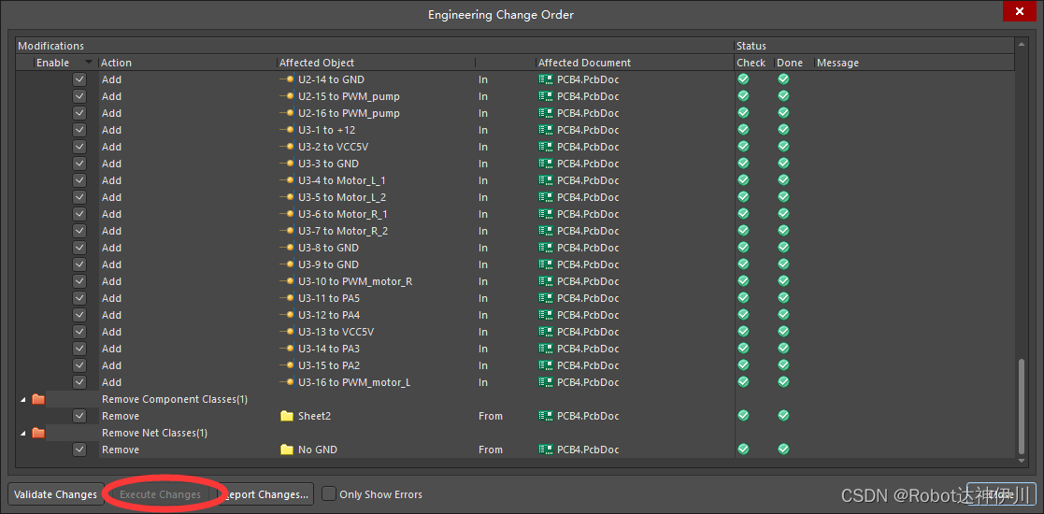This screenshot has width=1044, height=514.
Task: Click PCB document icon in No GND row
Action: (x=546, y=450)
